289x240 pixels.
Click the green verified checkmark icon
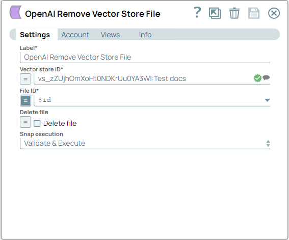pos(257,78)
